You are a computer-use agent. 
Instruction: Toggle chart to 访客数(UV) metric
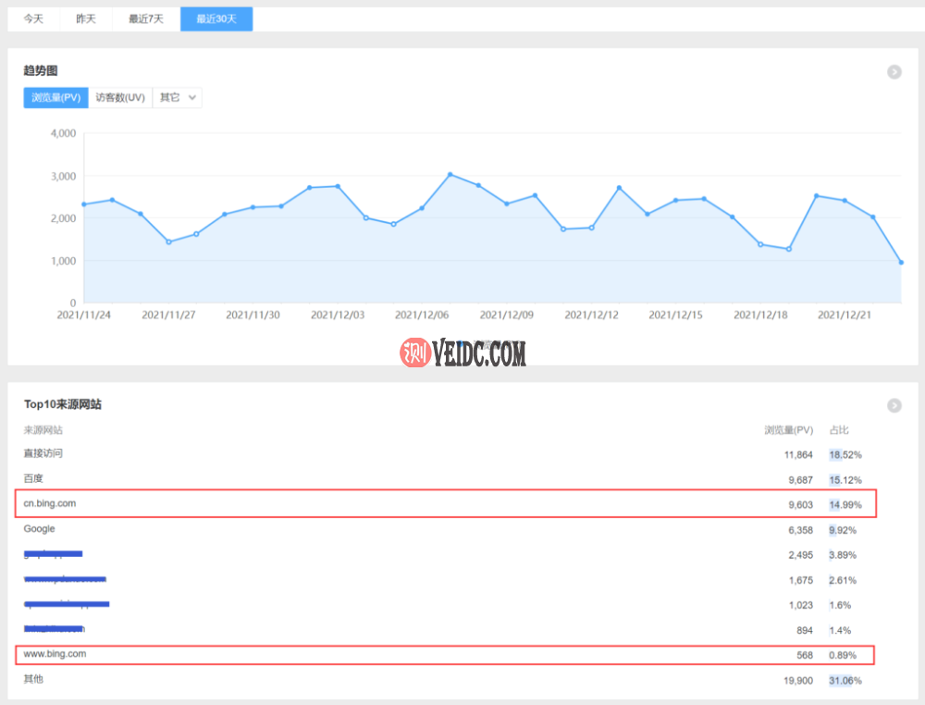click(120, 97)
